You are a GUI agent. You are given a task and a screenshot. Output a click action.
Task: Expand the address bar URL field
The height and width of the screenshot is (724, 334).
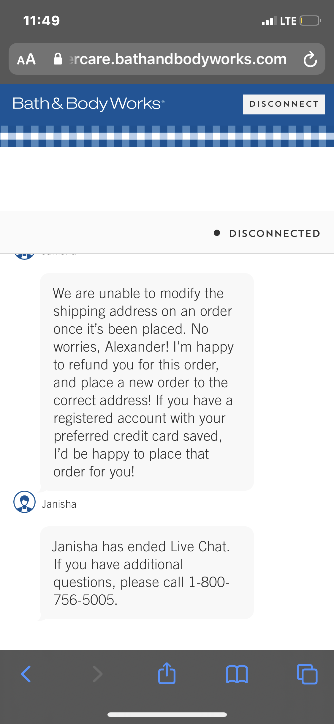(x=177, y=59)
